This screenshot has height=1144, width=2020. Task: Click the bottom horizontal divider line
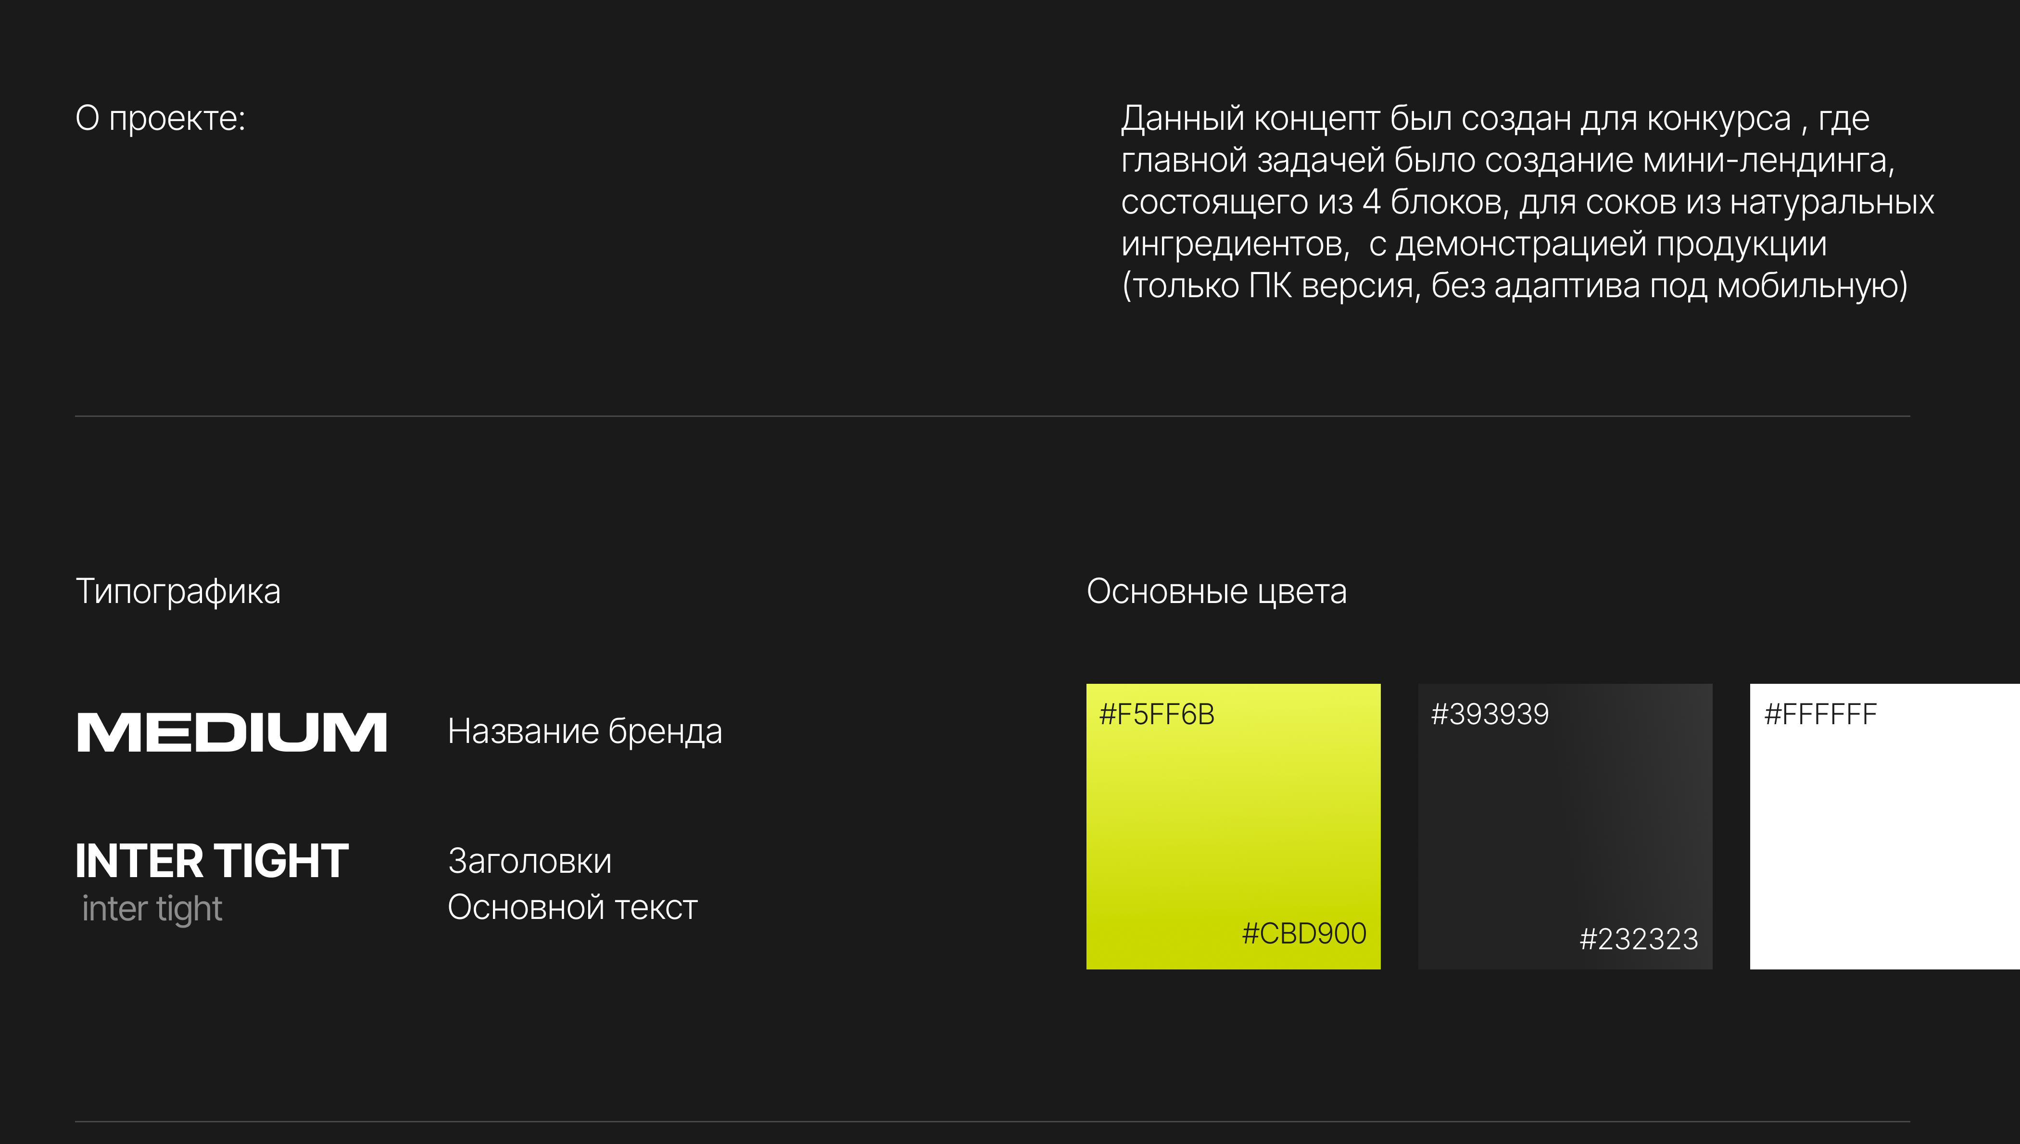point(992,1121)
